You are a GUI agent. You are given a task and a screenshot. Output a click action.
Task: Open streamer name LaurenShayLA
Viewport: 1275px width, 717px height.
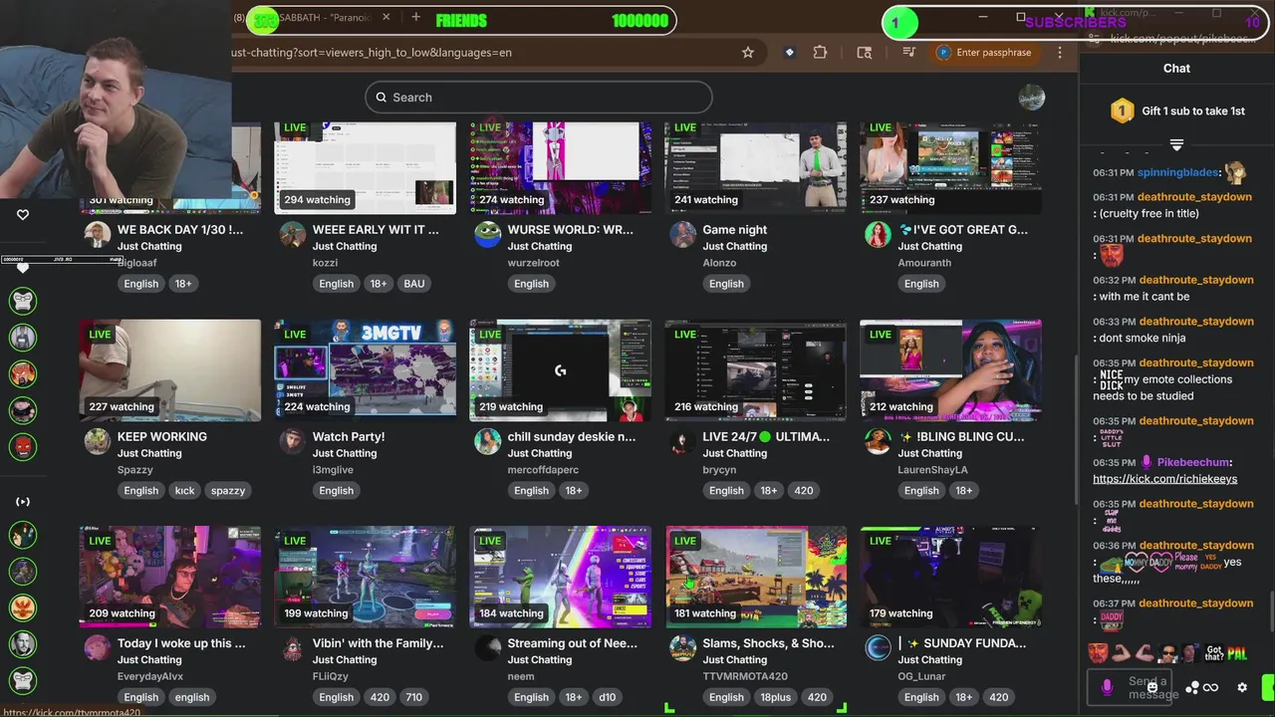(932, 470)
